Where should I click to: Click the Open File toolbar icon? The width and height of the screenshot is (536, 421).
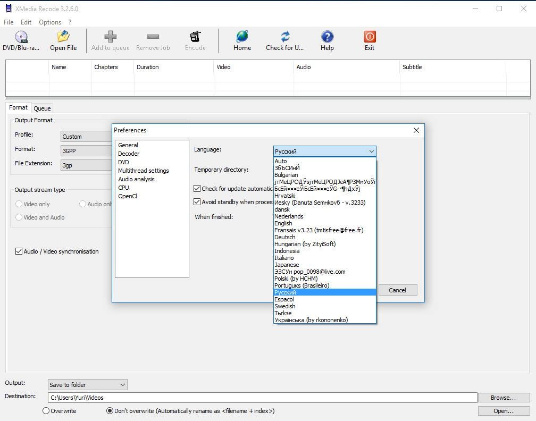pyautogui.click(x=63, y=37)
